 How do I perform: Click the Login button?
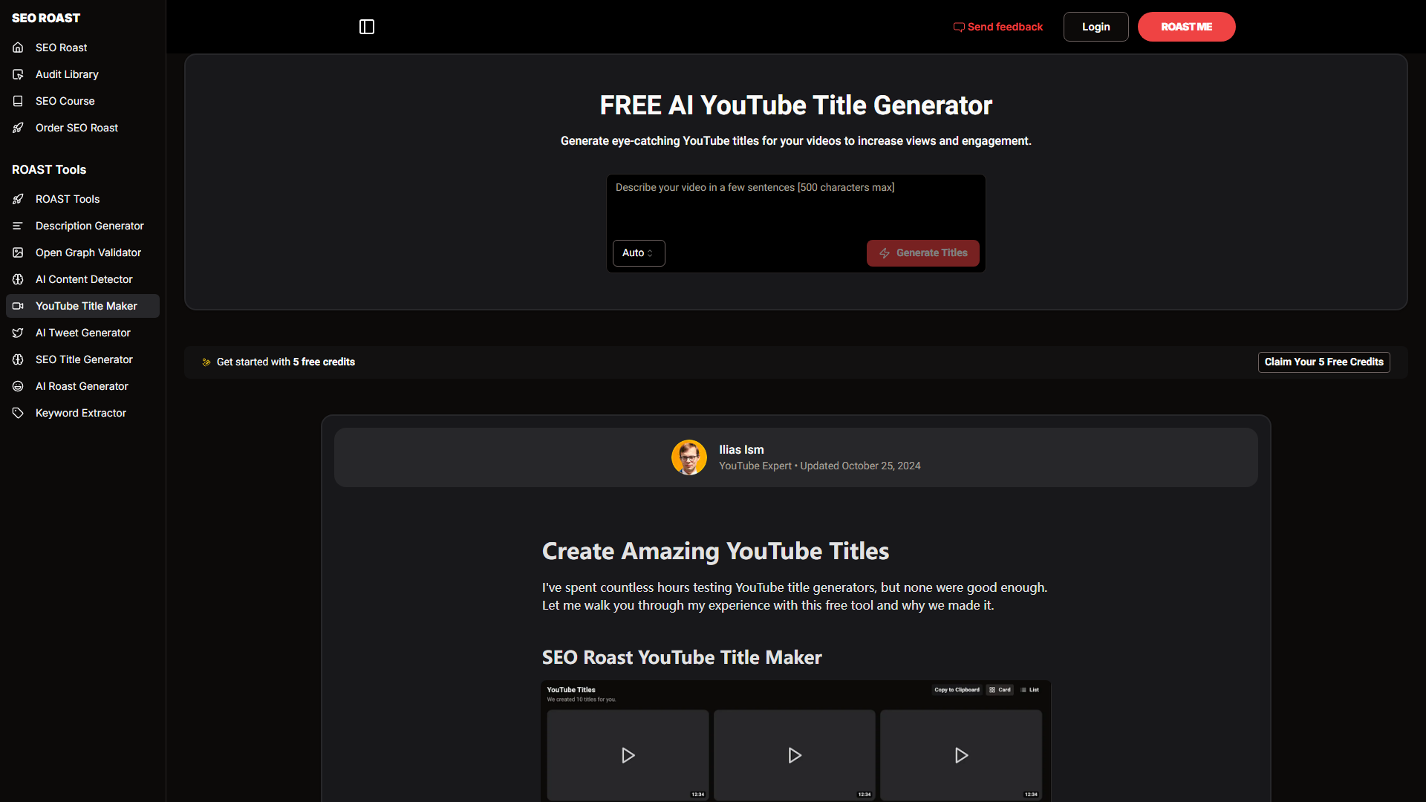[x=1095, y=27]
